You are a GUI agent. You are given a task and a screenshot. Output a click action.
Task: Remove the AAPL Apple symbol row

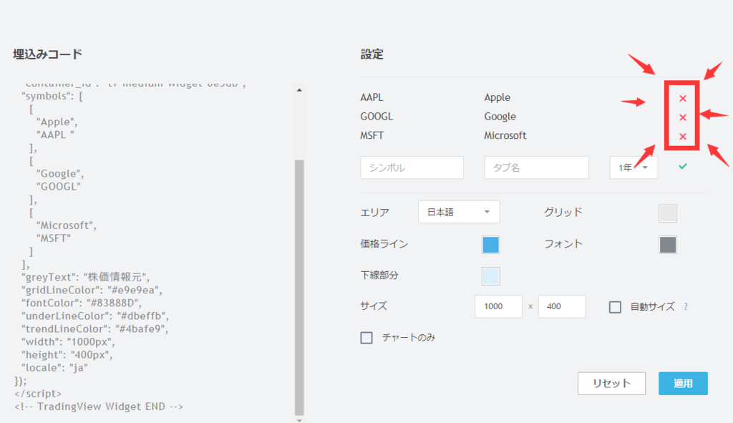click(x=682, y=98)
